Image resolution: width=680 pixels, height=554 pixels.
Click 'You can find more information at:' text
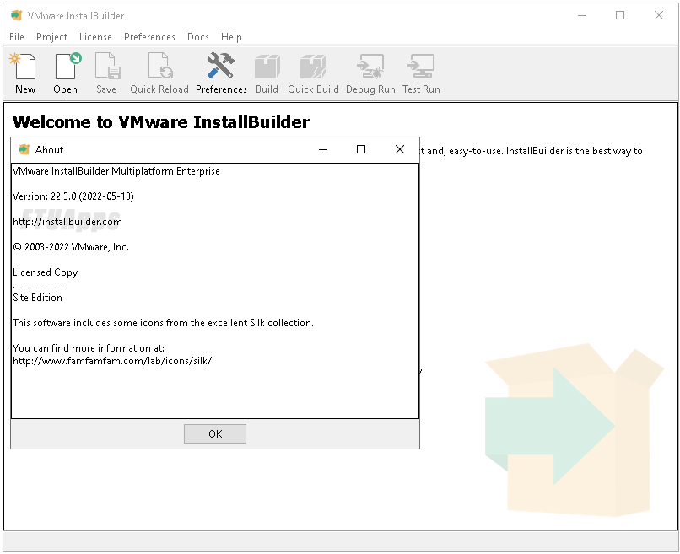pyautogui.click(x=89, y=348)
